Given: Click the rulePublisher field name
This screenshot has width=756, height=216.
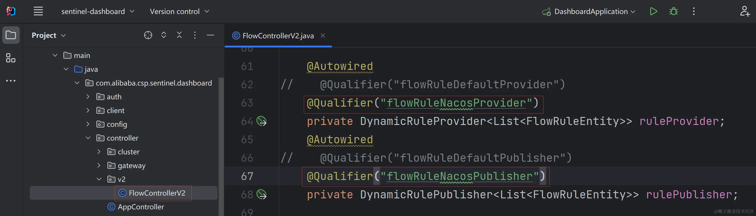Looking at the screenshot, I should [689, 194].
